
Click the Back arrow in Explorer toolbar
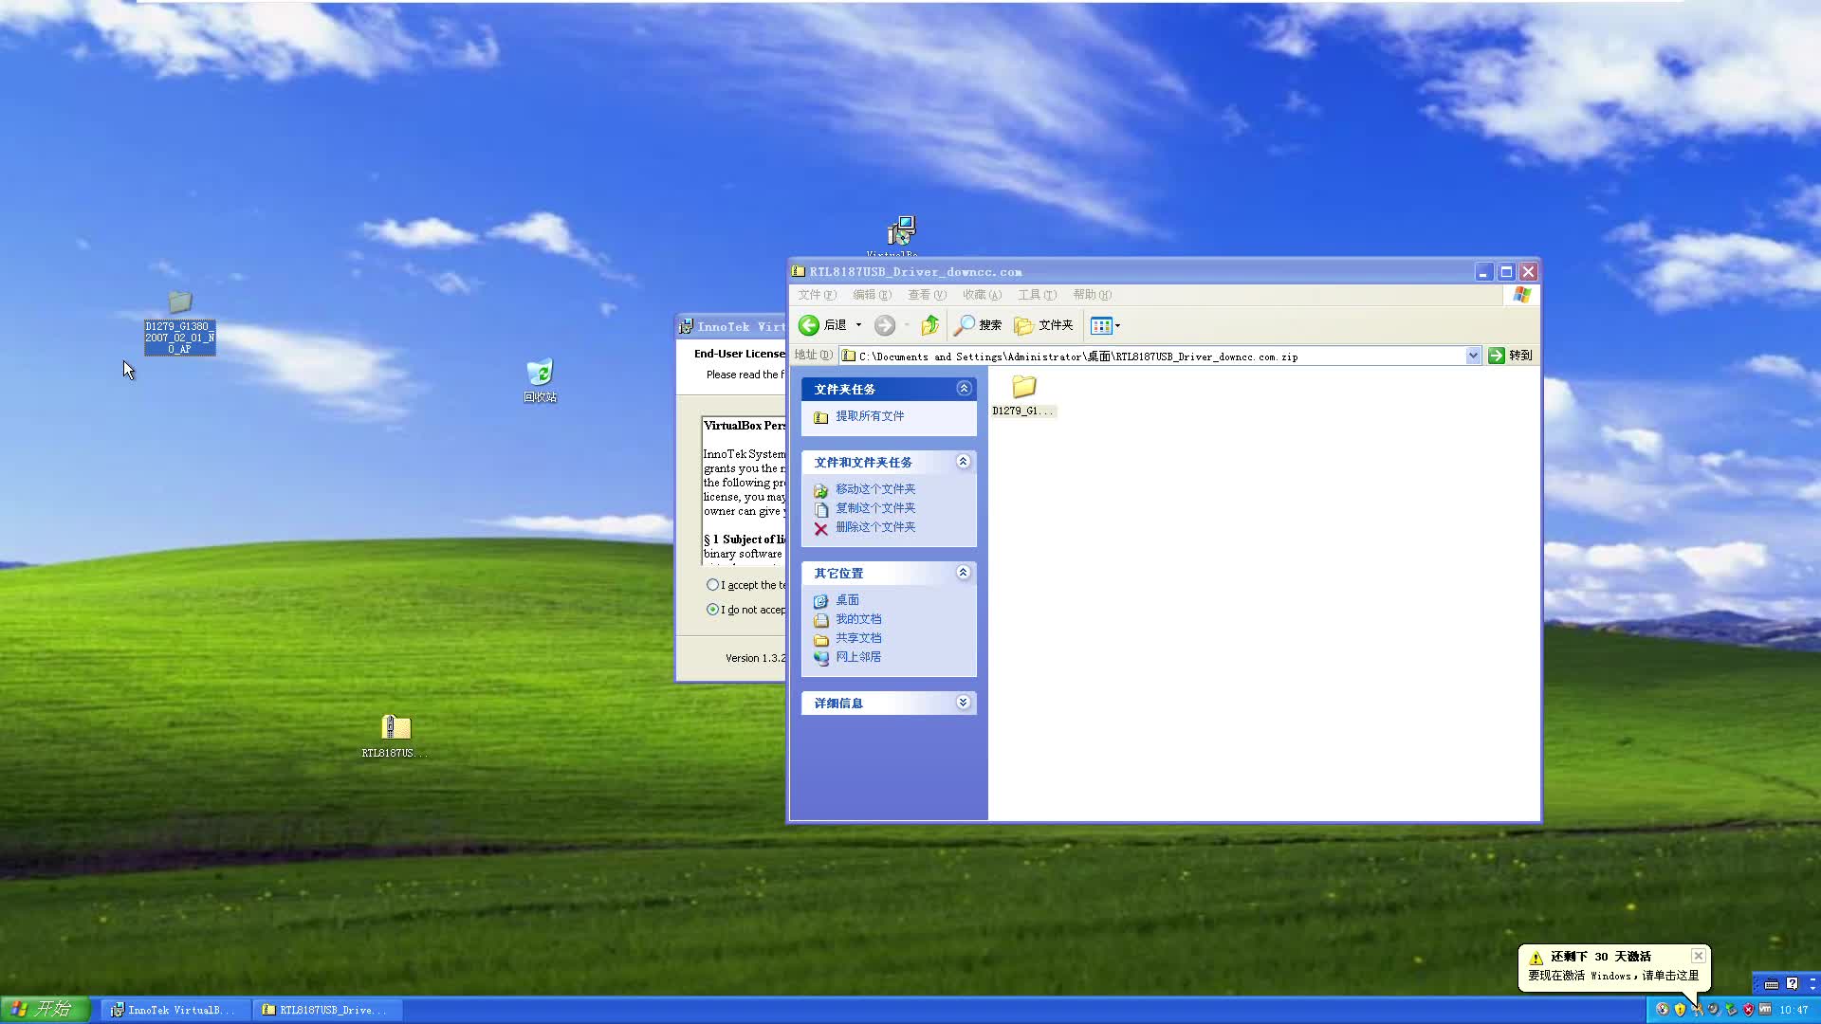pyautogui.click(x=808, y=325)
